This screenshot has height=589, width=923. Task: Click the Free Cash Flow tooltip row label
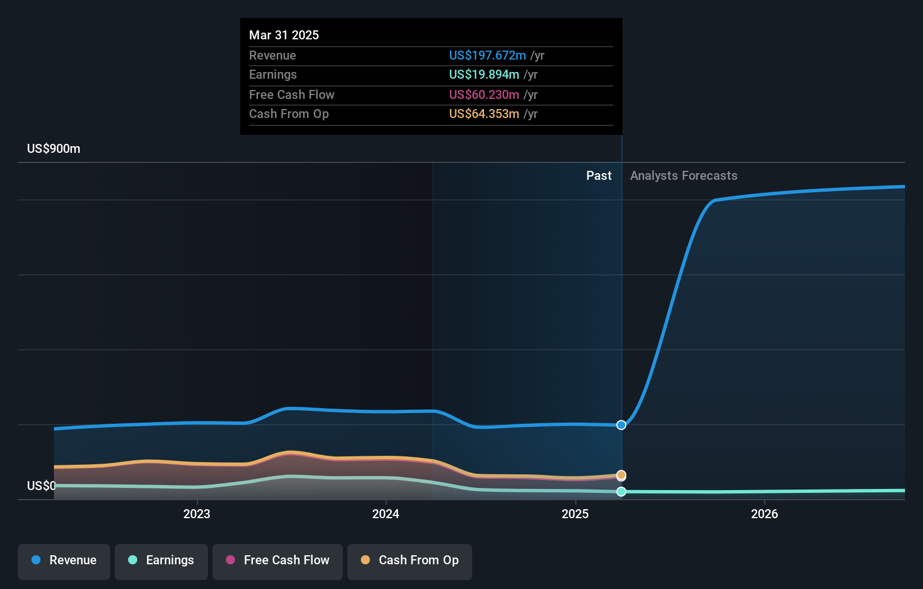(x=292, y=95)
